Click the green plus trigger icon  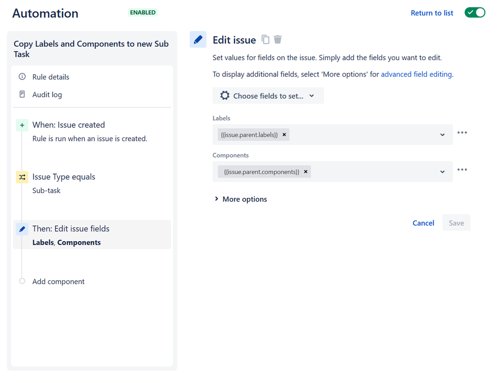(22, 125)
